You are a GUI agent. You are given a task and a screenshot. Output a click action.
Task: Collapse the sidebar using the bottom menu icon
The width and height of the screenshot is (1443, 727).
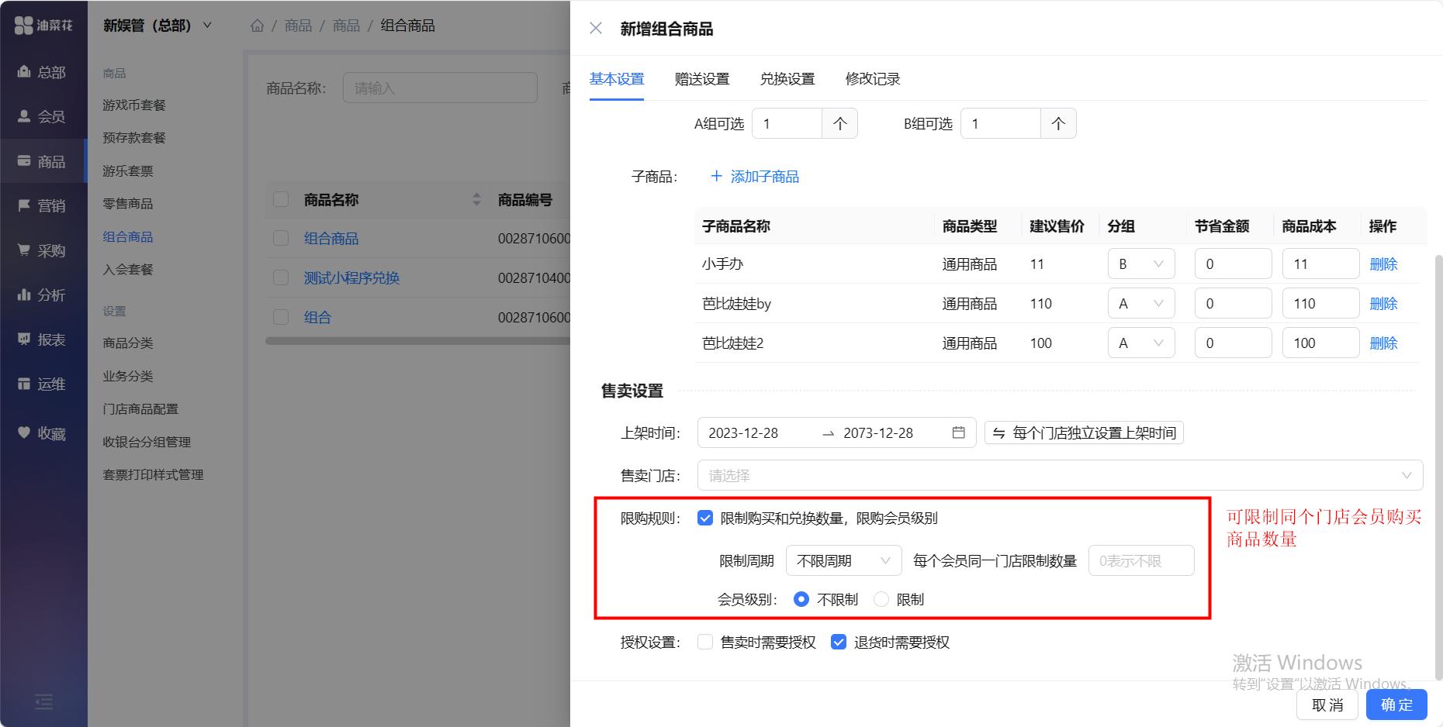(x=43, y=702)
